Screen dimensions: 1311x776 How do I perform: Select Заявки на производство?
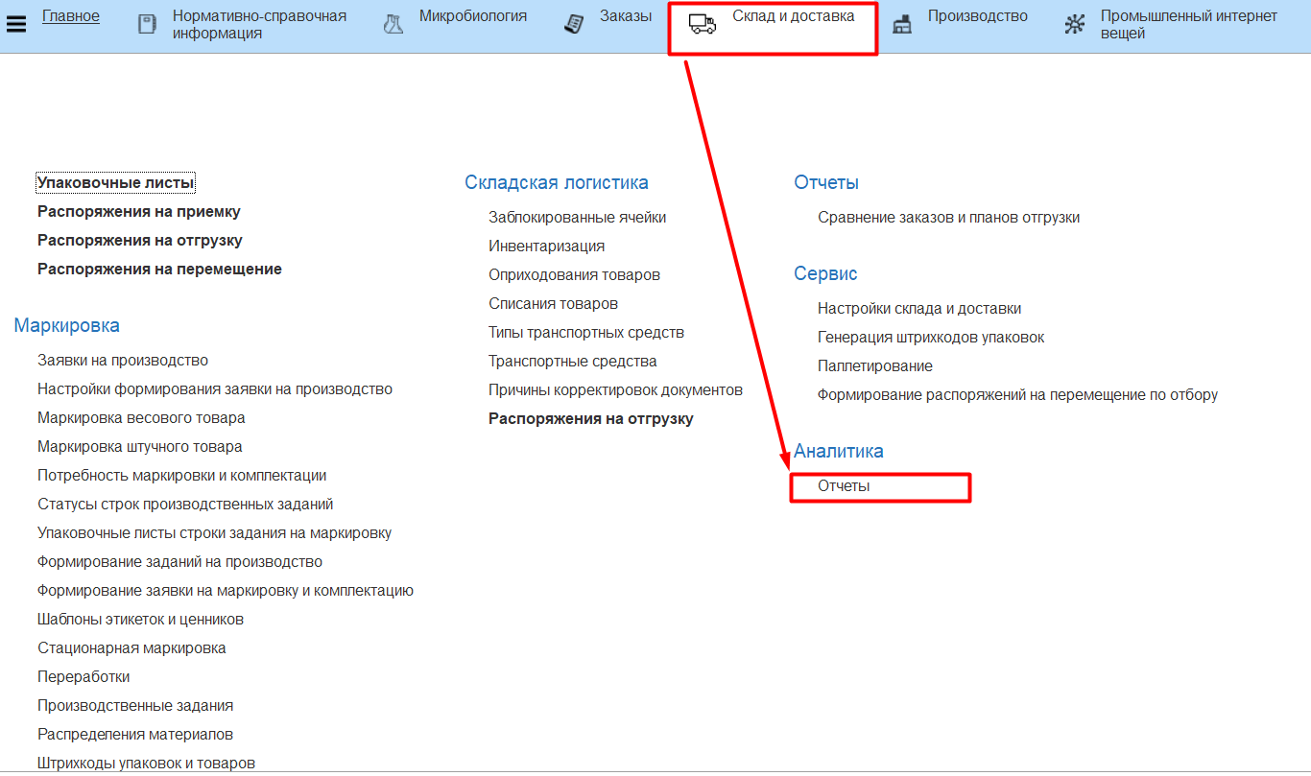pyautogui.click(x=123, y=361)
